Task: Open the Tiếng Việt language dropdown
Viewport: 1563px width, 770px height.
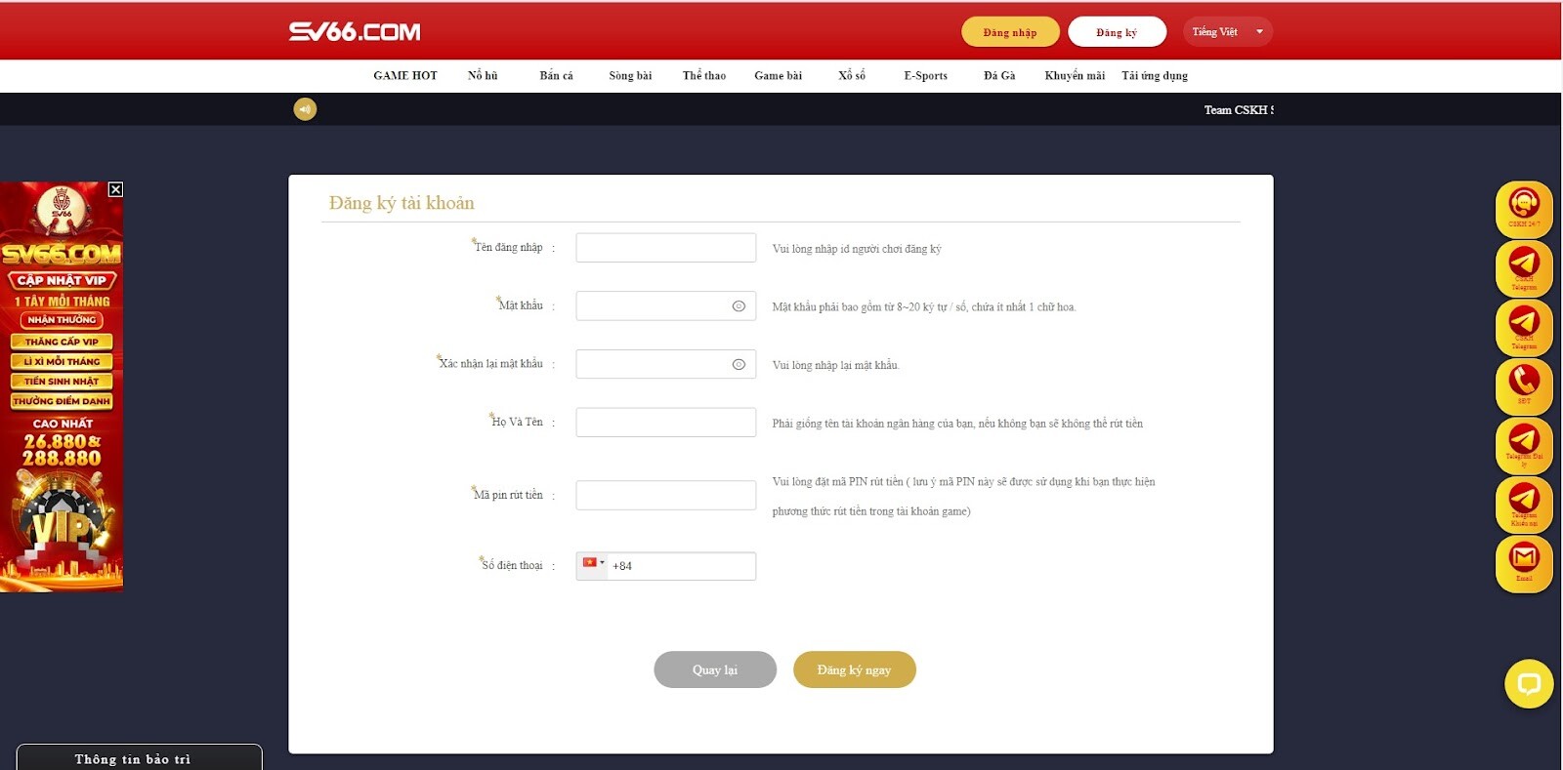Action: click(1227, 32)
